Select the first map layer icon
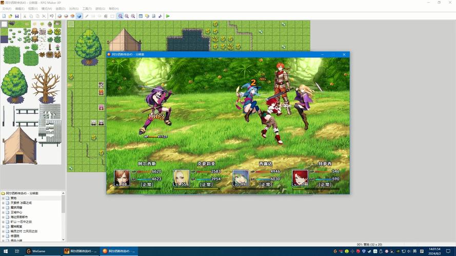This screenshot has height=256, width=456. pyautogui.click(x=59, y=16)
